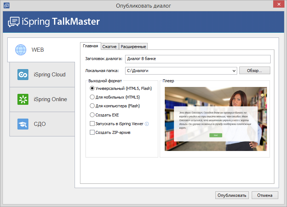Enable Запускать в iSpring Viewer checkbox

pyautogui.click(x=92, y=124)
